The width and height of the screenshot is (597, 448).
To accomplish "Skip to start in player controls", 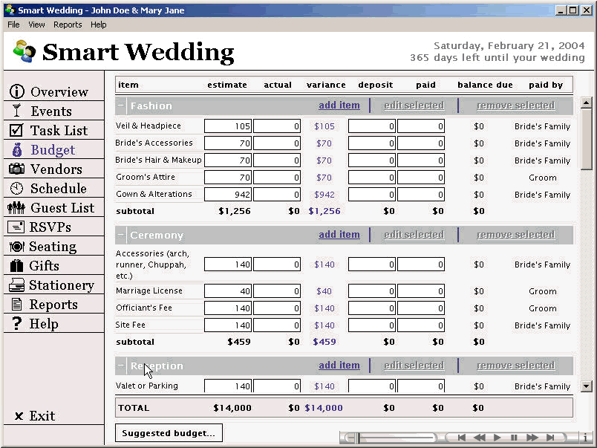I will point(461,438).
